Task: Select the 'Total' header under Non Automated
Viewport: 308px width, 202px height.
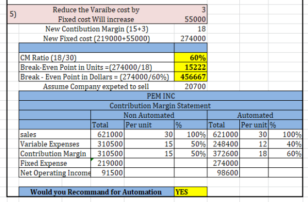Action: tap(107, 125)
